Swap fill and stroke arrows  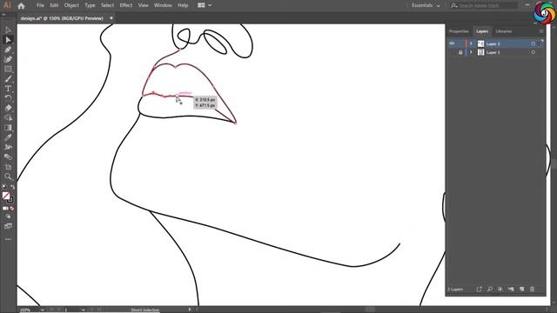13,186
